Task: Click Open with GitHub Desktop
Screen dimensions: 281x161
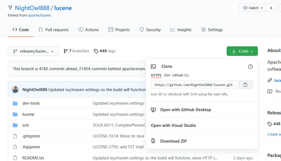Action: tap(185, 110)
